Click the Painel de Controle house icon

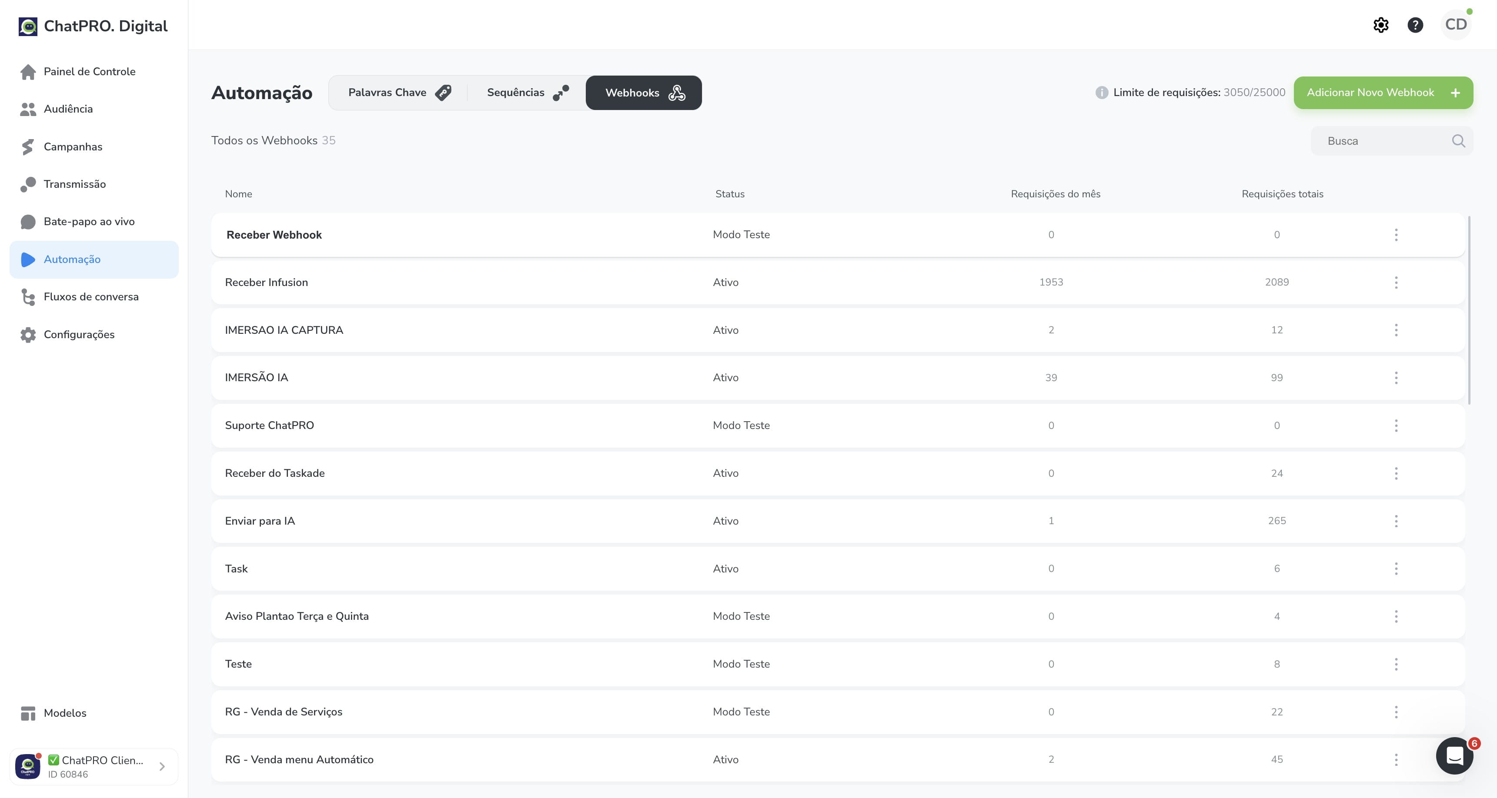click(28, 72)
